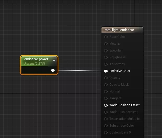Select the emissive power parameter node title
162x138 pixels.
[36, 59]
